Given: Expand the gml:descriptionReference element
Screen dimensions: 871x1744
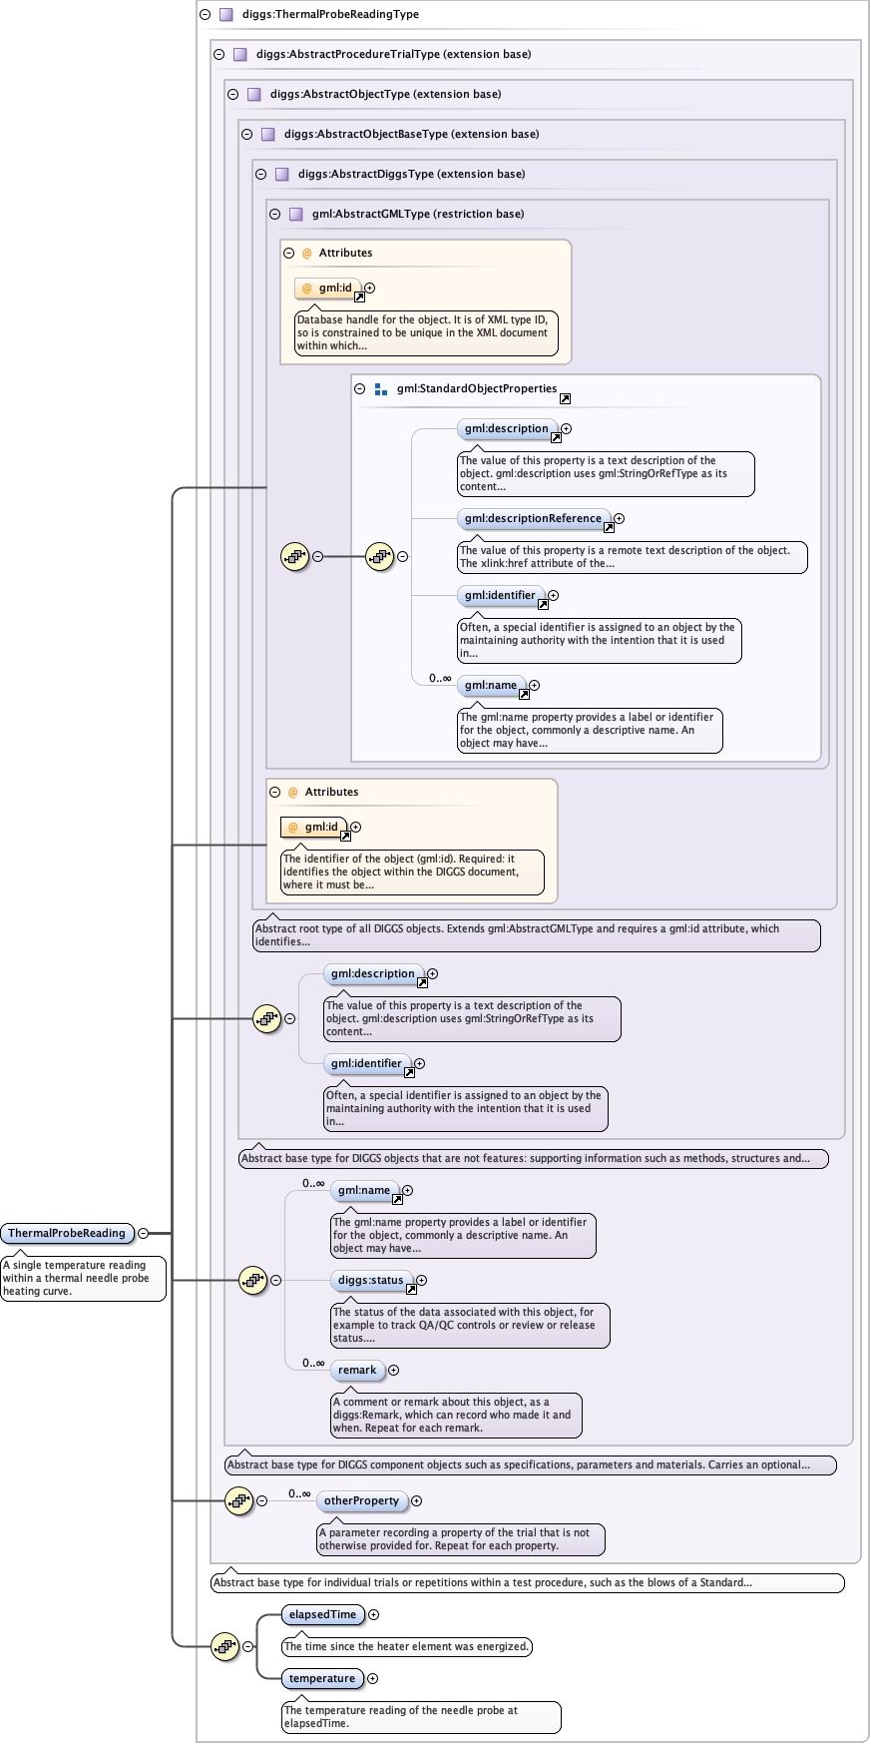Looking at the screenshot, I should (620, 519).
